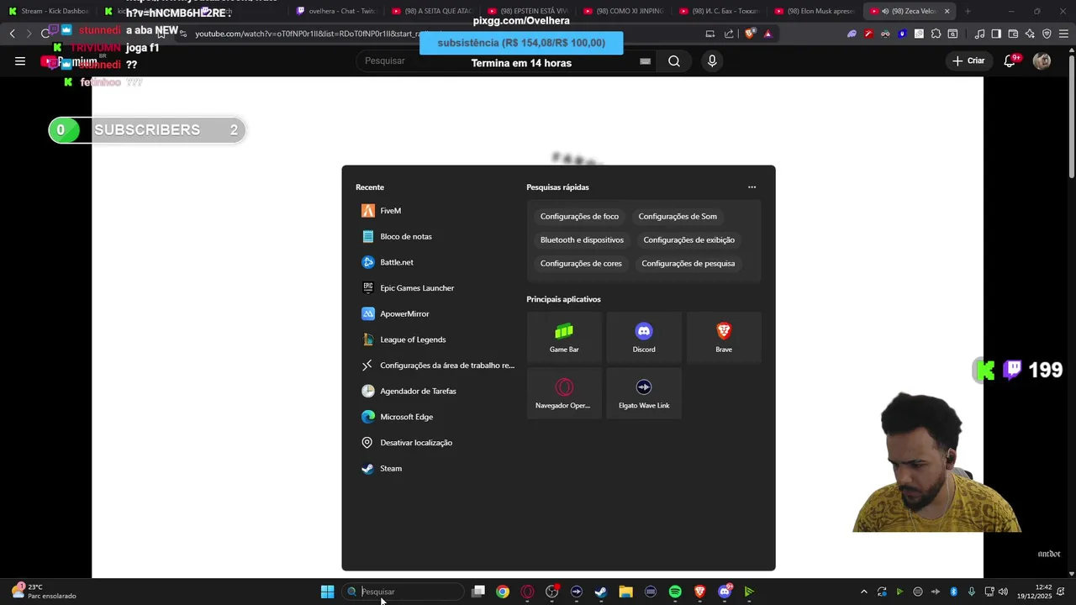The width and height of the screenshot is (1076, 605).
Task: Open Brave from the taskbar
Action: (x=699, y=592)
